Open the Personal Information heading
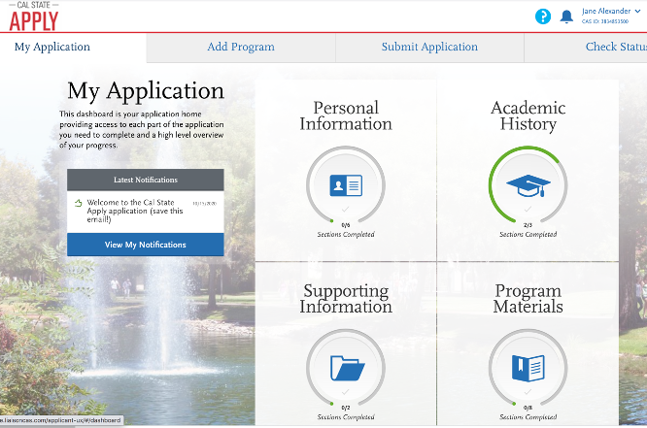647x428 pixels. click(346, 115)
